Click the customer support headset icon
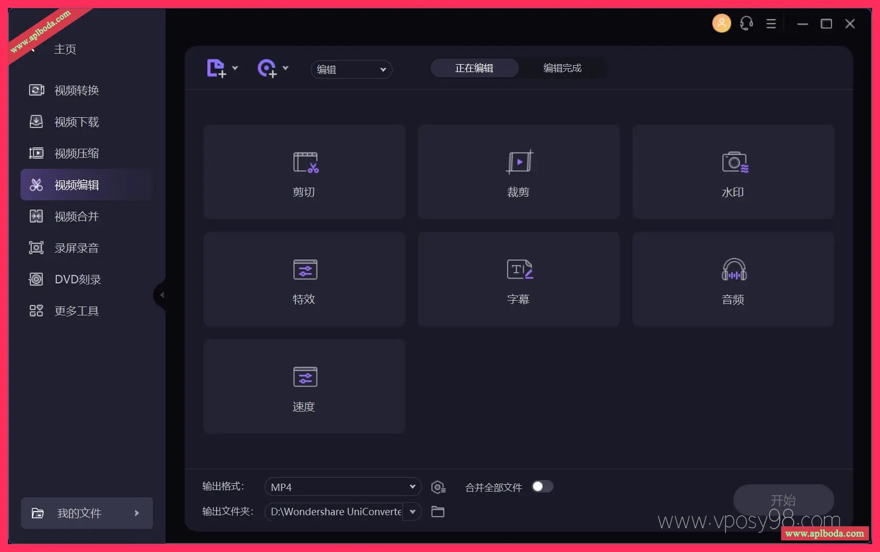Viewport: 880px width, 552px height. (x=746, y=24)
